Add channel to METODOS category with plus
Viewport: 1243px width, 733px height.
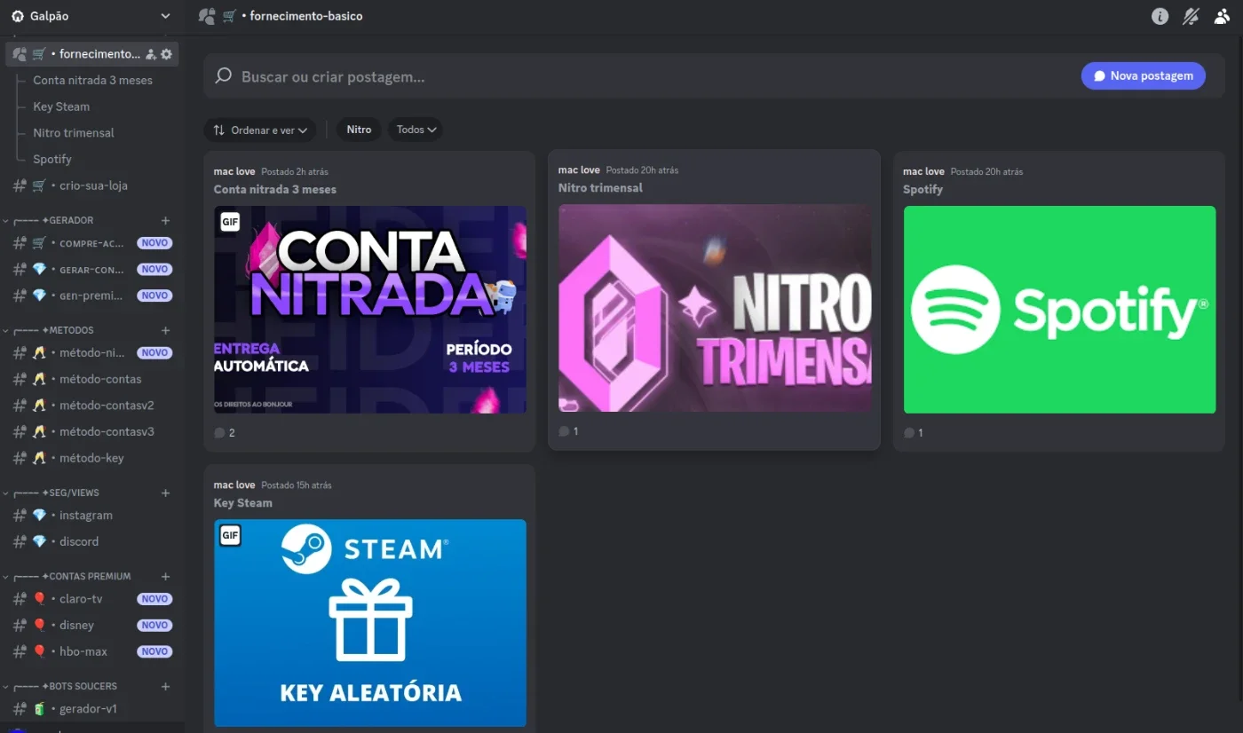point(165,330)
